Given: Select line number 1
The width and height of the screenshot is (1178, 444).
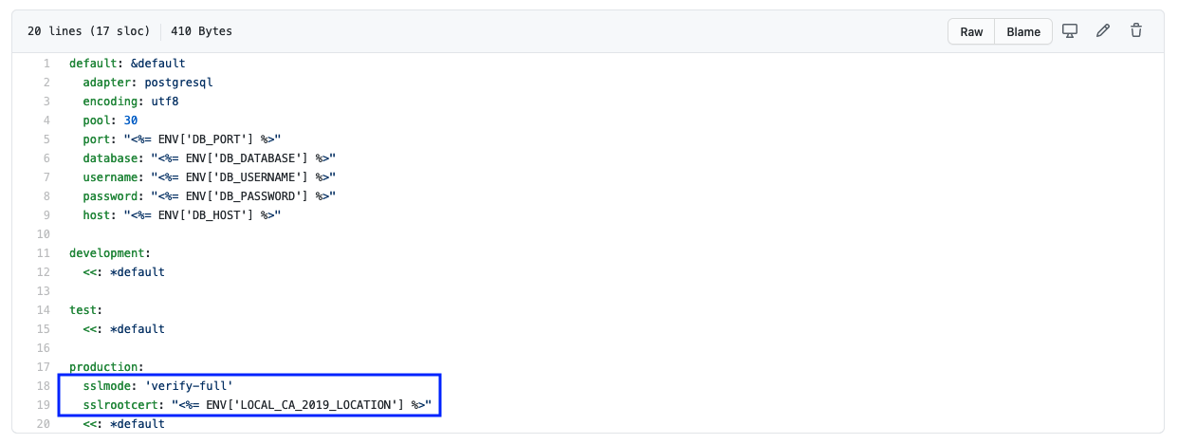Looking at the screenshot, I should [46, 64].
